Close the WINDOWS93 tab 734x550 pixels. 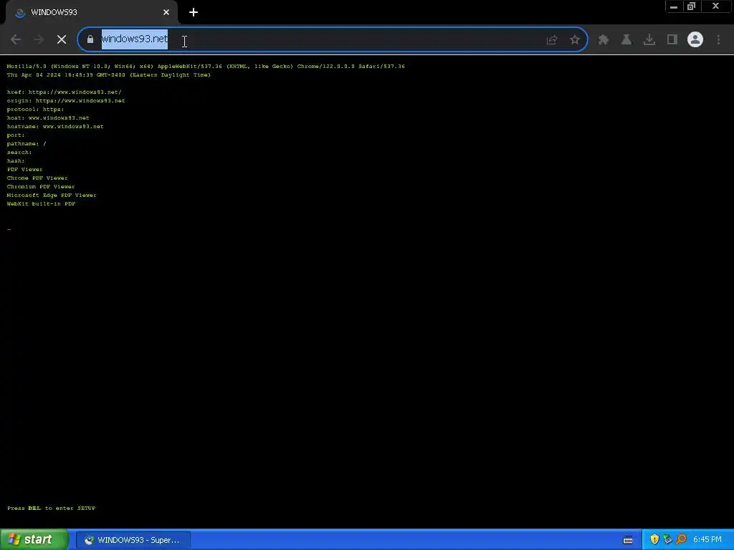click(166, 13)
